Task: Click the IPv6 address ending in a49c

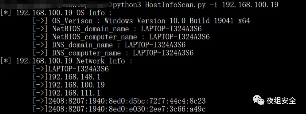Action: (127, 109)
